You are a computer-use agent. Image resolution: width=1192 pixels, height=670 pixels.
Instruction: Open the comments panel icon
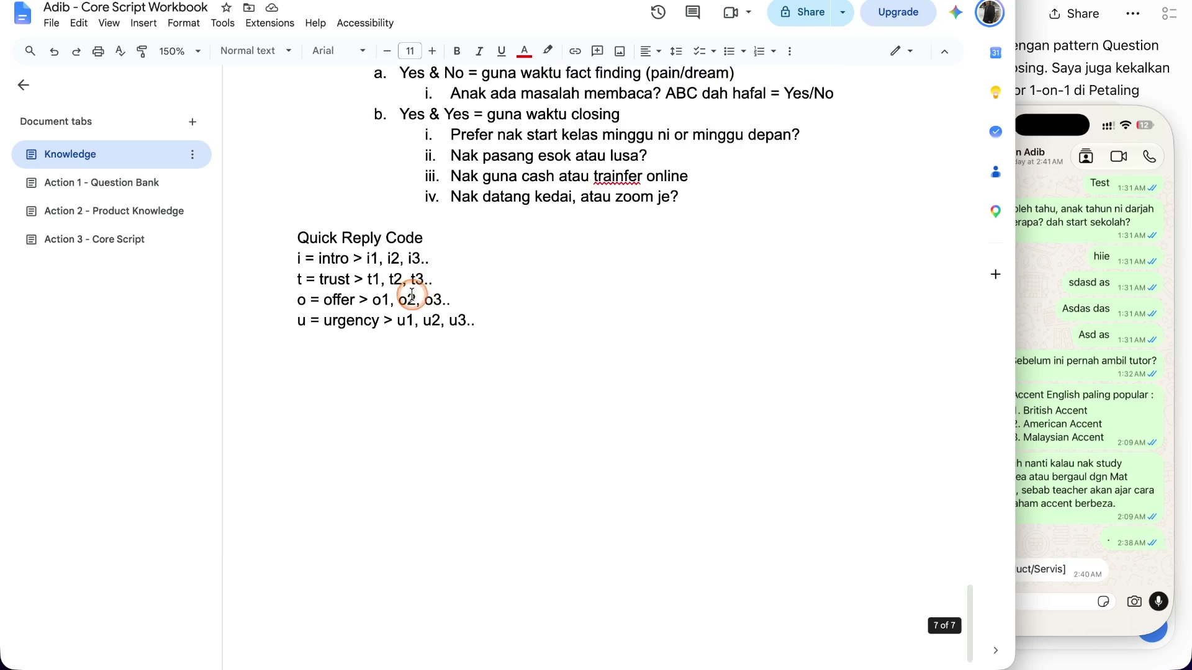(x=693, y=12)
